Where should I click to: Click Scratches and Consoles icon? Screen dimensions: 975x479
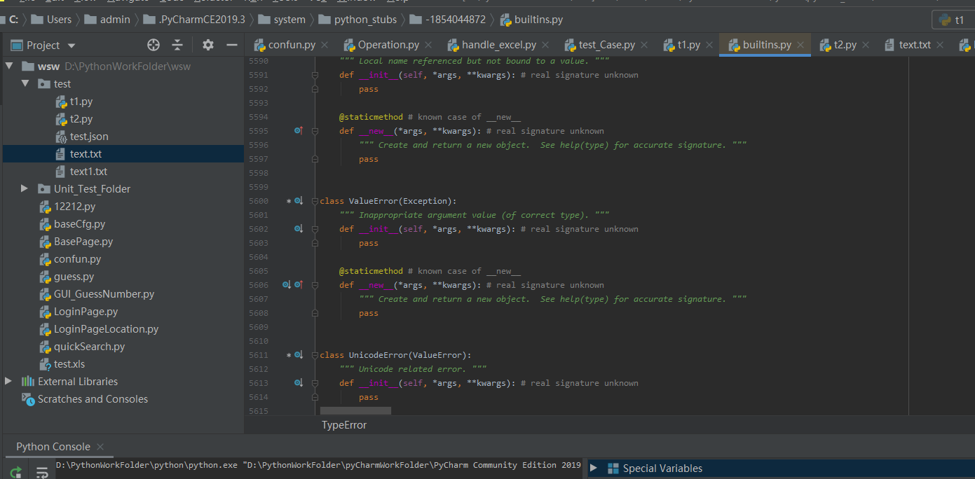28,399
